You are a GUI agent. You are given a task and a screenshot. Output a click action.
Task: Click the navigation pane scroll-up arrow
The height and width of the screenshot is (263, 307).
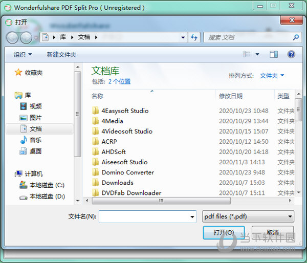click(x=78, y=67)
